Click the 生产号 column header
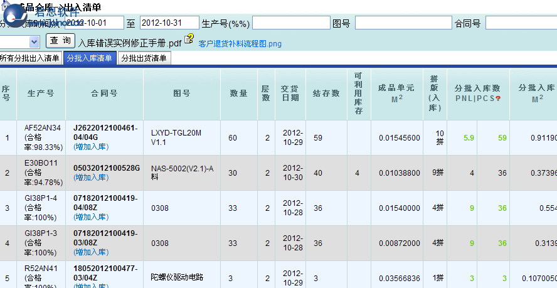The image size is (557, 288). [x=41, y=93]
